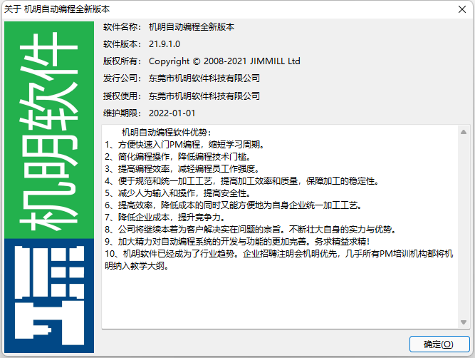Click the maintenance date 2022-01-01
This screenshot has width=475, height=358.
pyautogui.click(x=172, y=113)
